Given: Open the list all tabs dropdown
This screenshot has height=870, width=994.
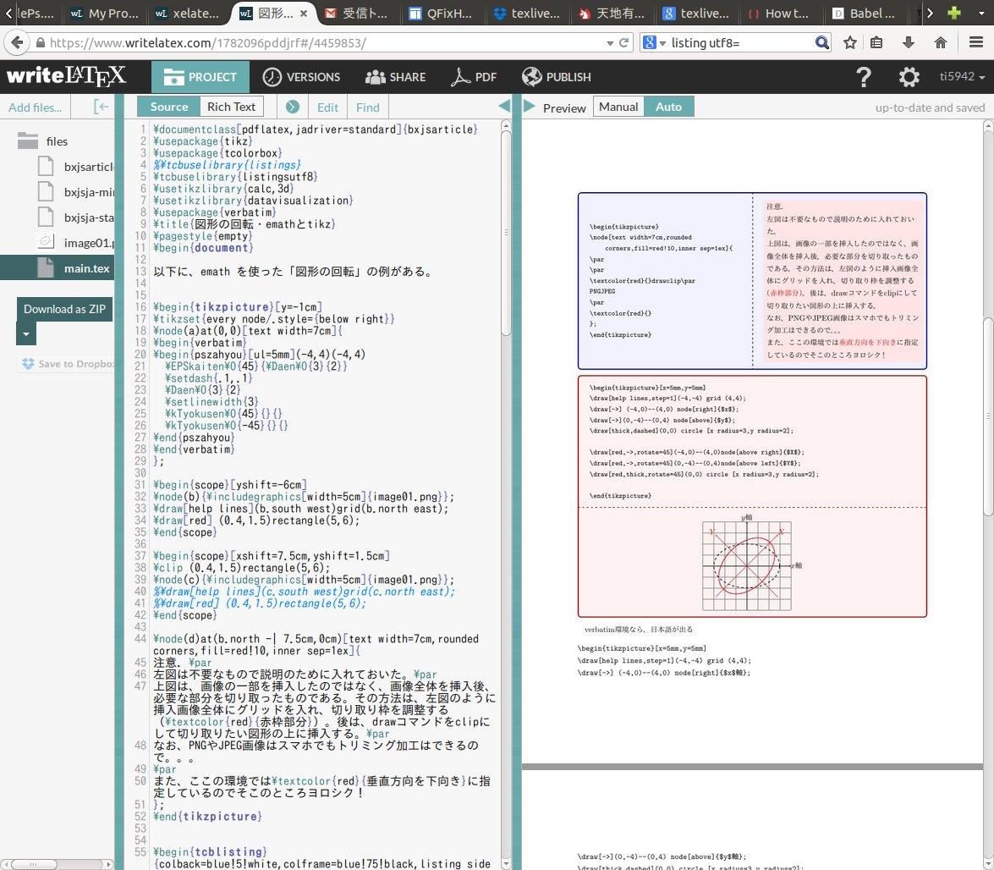Looking at the screenshot, I should click(980, 13).
